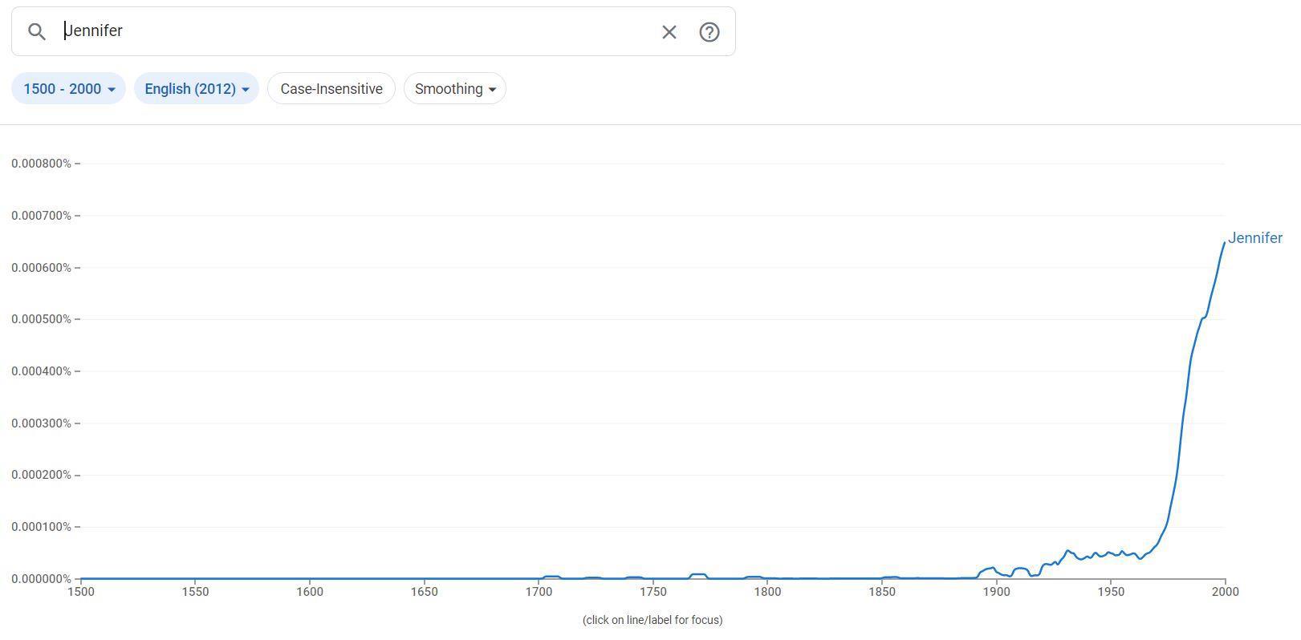
Task: Click the line's peak near 1930
Action: [x=1067, y=551]
